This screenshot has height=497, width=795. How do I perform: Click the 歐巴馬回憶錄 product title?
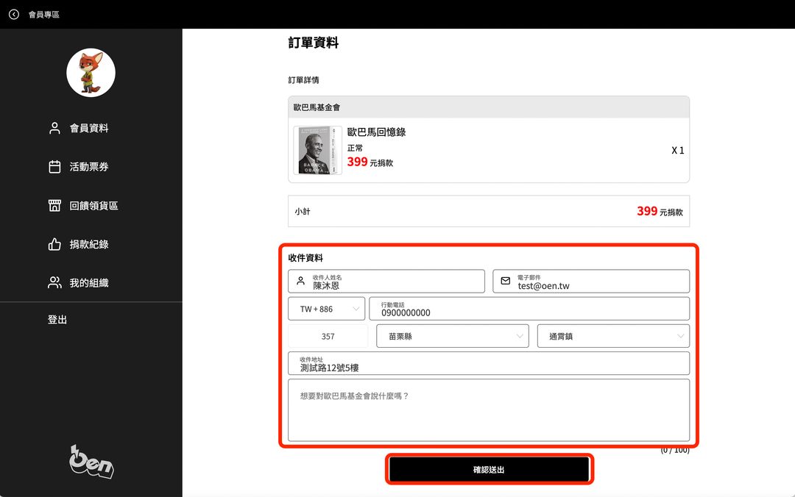(377, 132)
